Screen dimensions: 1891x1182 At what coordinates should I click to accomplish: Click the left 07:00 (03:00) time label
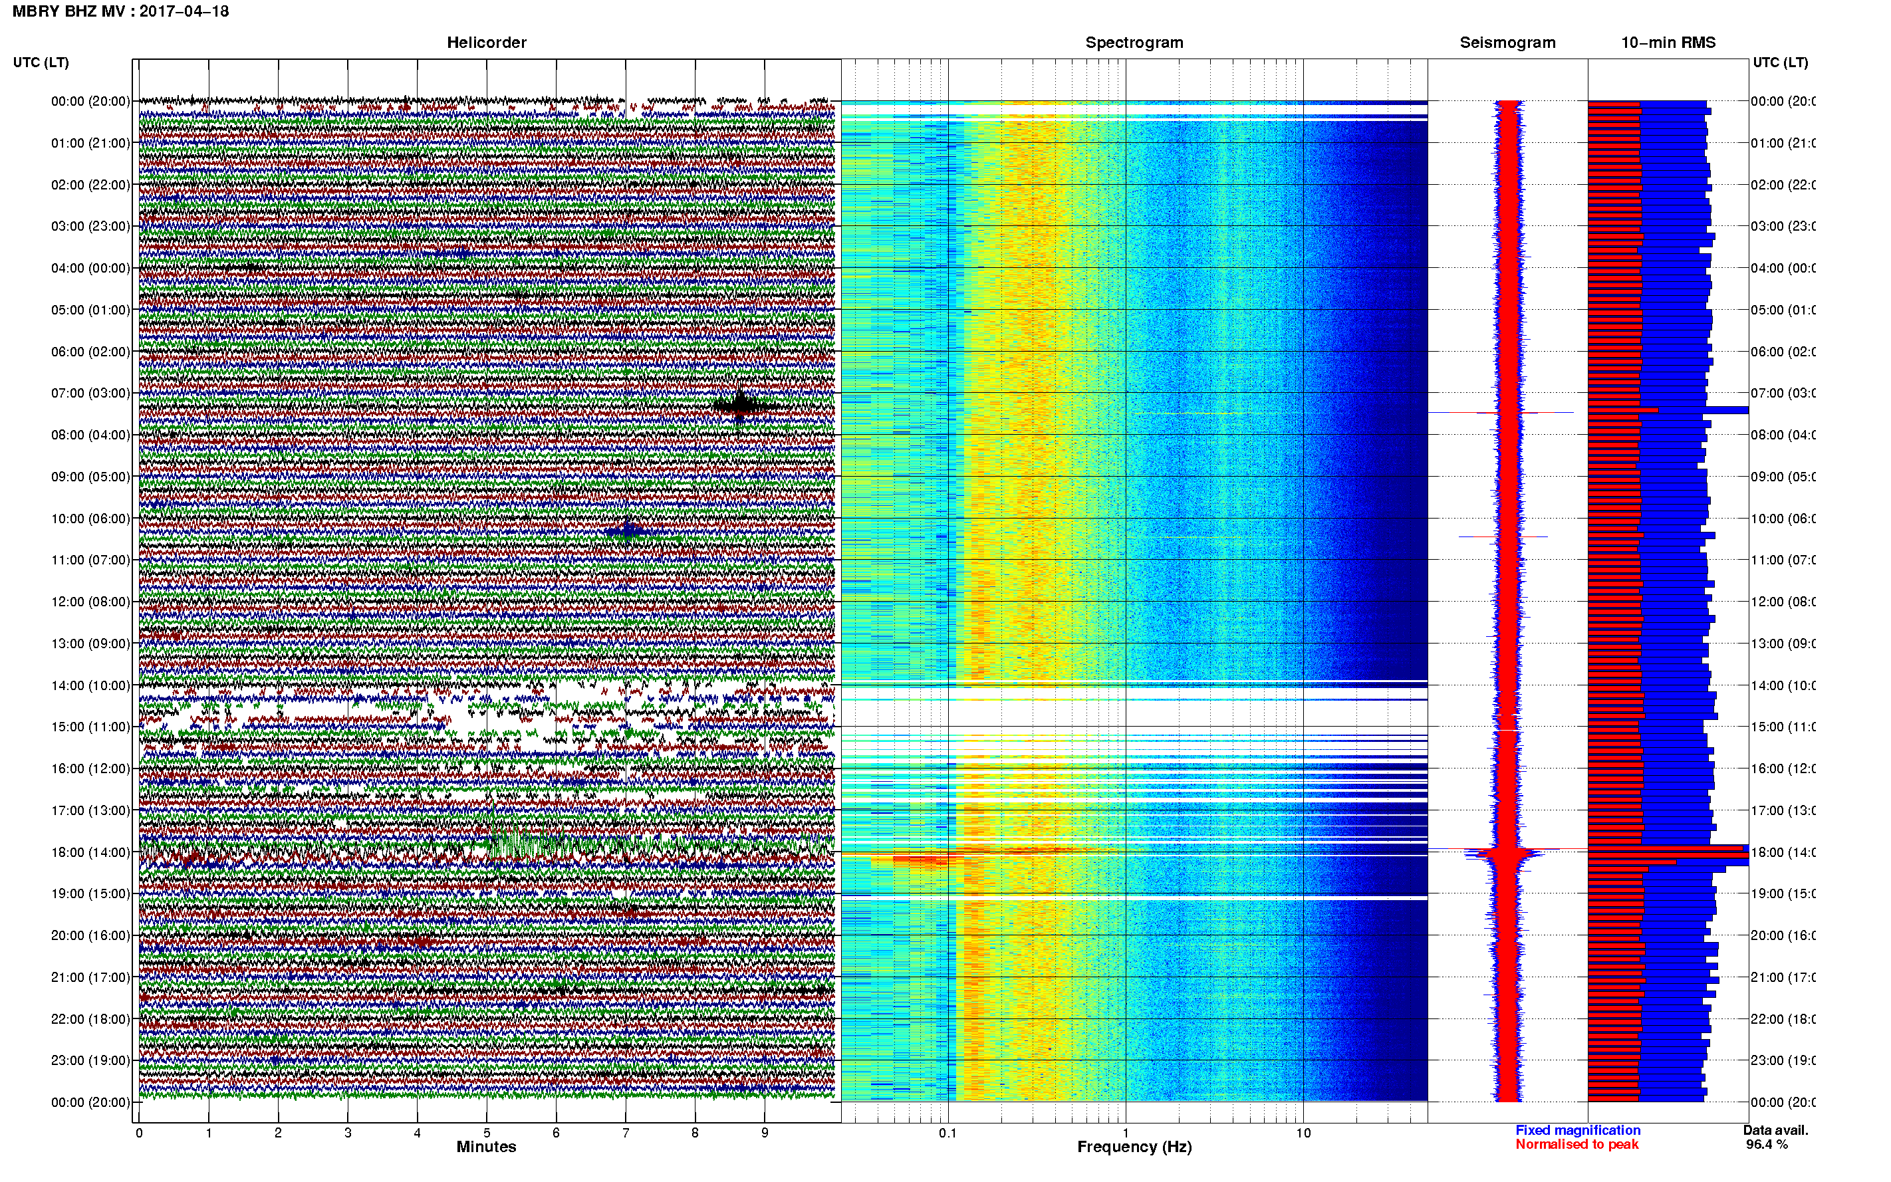(90, 393)
